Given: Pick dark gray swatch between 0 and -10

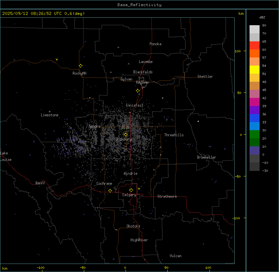Looking at the screenshot, I should click(254, 159).
